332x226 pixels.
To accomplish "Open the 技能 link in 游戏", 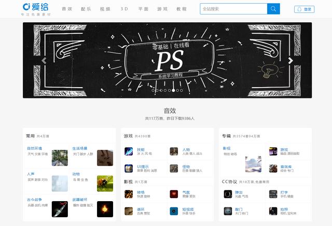I will 141,150.
